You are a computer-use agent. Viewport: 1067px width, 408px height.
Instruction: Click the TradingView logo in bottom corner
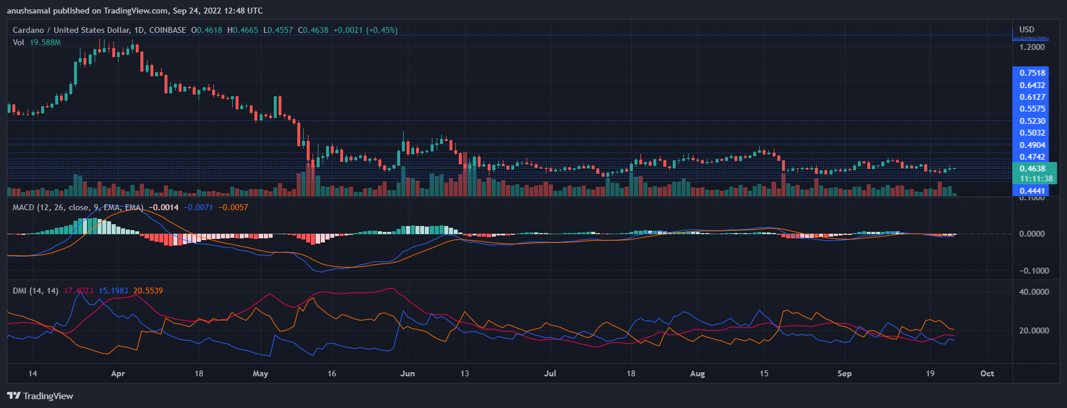click(x=40, y=396)
